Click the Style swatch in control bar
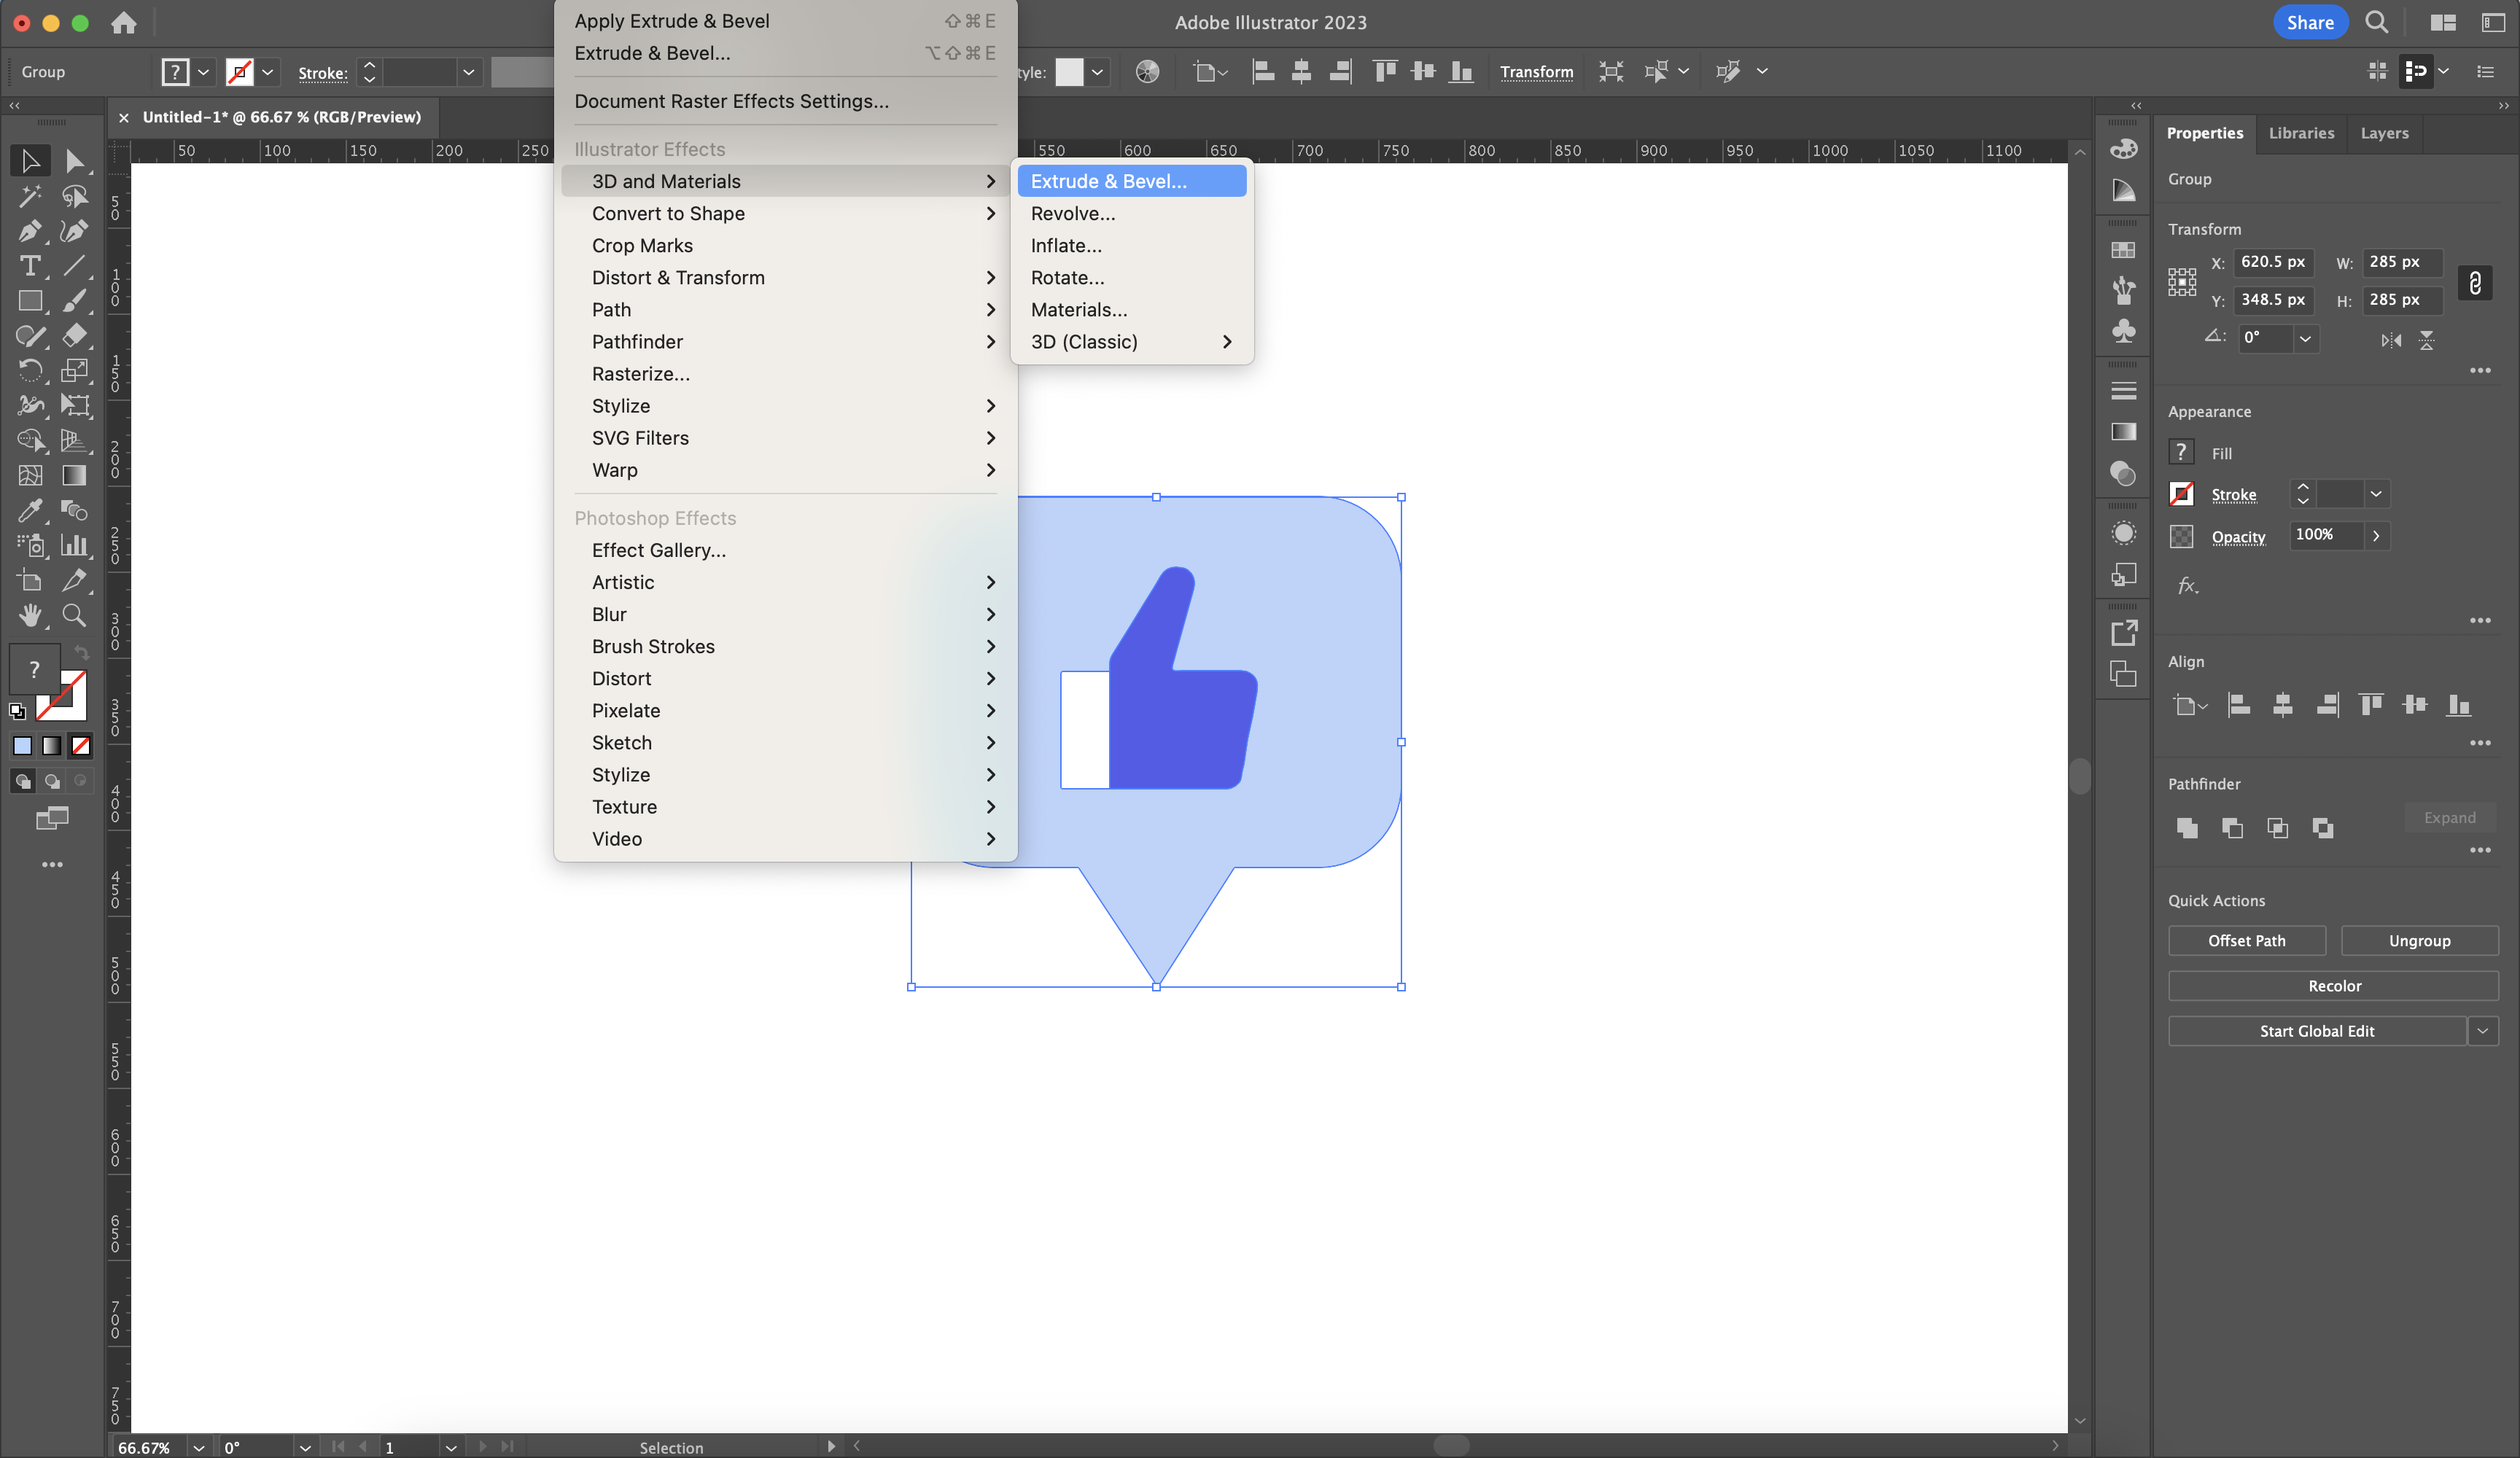 1069,72
